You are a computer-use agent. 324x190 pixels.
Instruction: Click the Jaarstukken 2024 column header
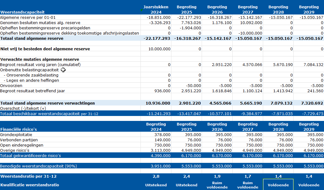(156, 10)
